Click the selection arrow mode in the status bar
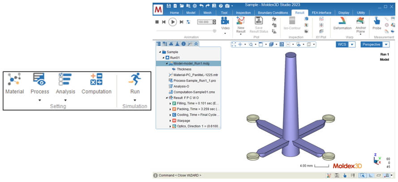This screenshot has height=182, width=398. pos(362,175)
